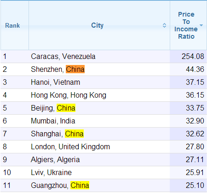
Task: Click the yellow highlighted China next to Beijing
Action: tap(66, 108)
